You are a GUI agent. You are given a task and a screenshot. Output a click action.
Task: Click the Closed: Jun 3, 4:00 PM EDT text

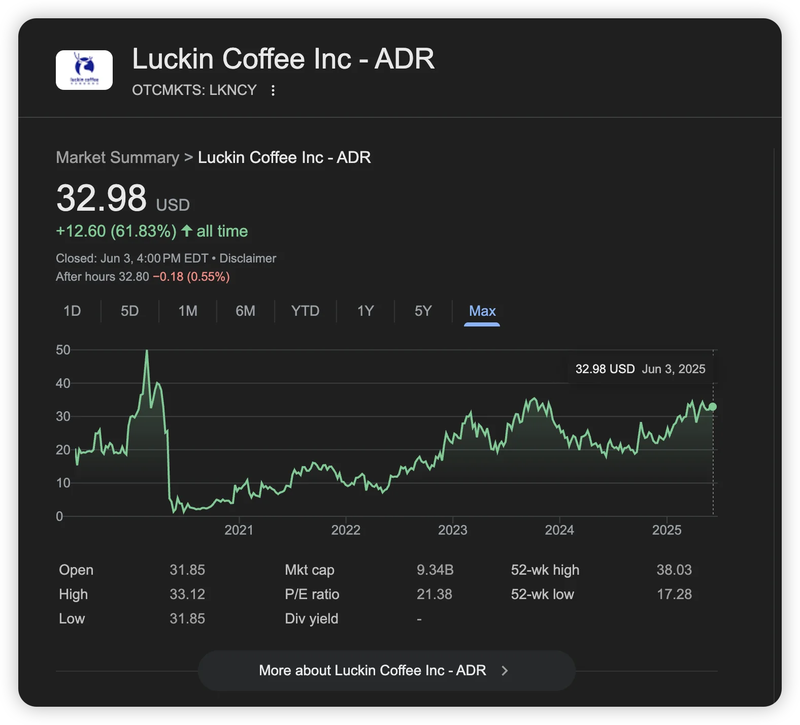132,258
